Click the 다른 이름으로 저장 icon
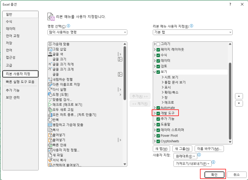This screenshot has height=180, width=248. pyautogui.click(x=50, y=84)
